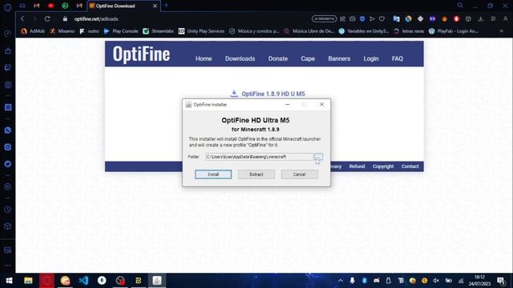Open the Playfab - Login bookmark

(x=454, y=31)
